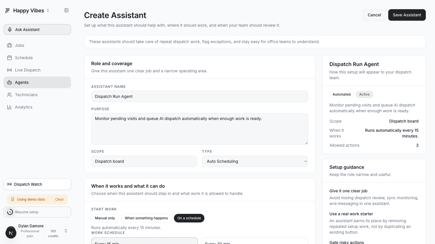Keep On a schedule selected
Image resolution: width=435 pixels, height=244 pixels.
click(x=189, y=218)
